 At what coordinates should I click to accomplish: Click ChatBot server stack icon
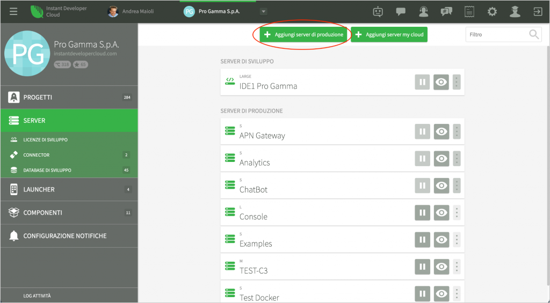pyautogui.click(x=230, y=185)
